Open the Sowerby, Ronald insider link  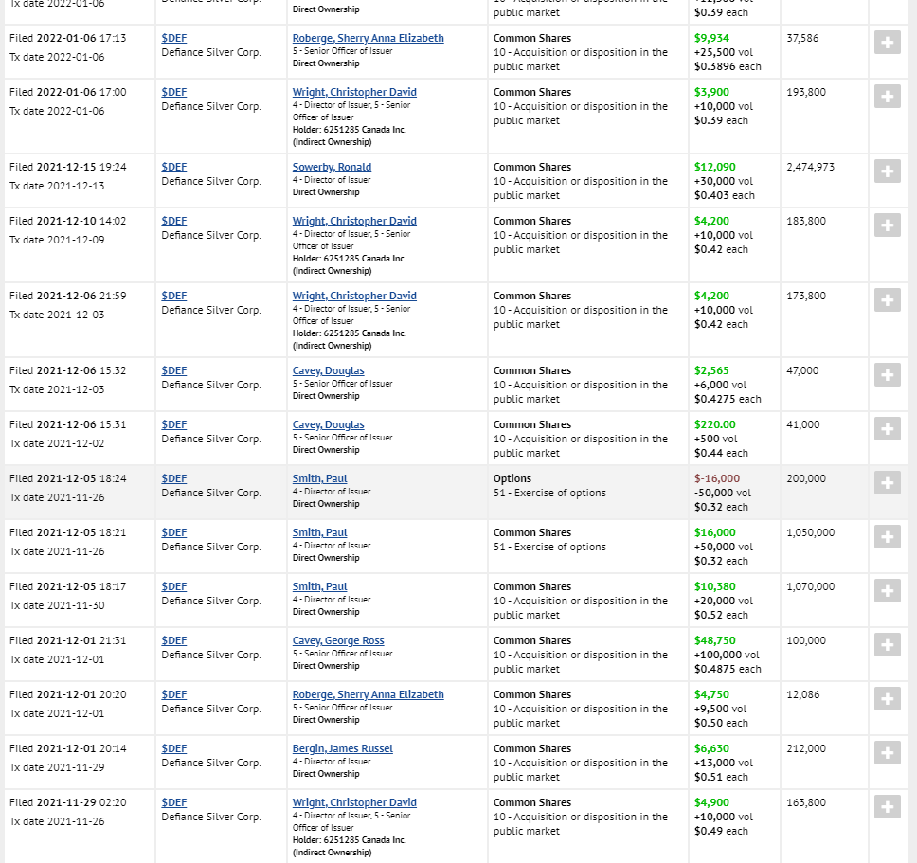pos(332,167)
